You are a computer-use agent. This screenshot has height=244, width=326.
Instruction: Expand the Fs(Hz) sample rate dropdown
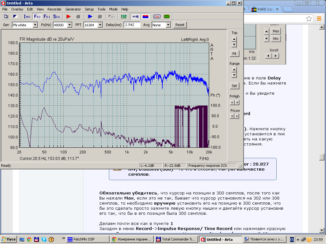click(69, 25)
